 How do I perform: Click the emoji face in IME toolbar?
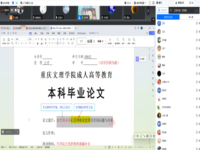[x=151, y=136]
